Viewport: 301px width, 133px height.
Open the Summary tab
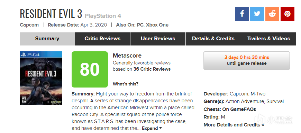tap(47, 39)
